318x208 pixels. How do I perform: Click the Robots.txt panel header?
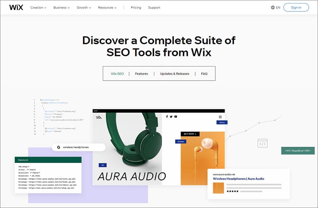pos(48,160)
